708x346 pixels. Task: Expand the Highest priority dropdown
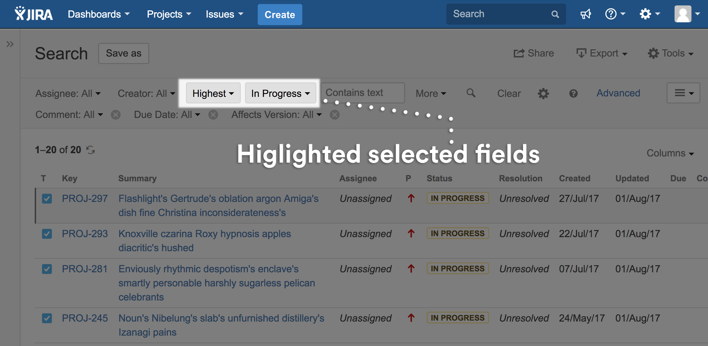pos(213,93)
